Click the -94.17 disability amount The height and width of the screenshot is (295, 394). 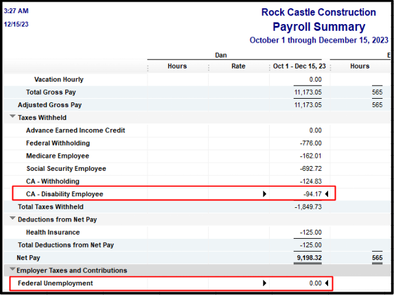coord(312,194)
